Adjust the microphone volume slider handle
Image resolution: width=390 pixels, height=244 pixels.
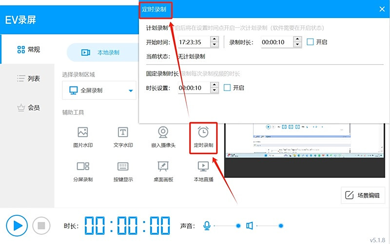[x=238, y=226]
